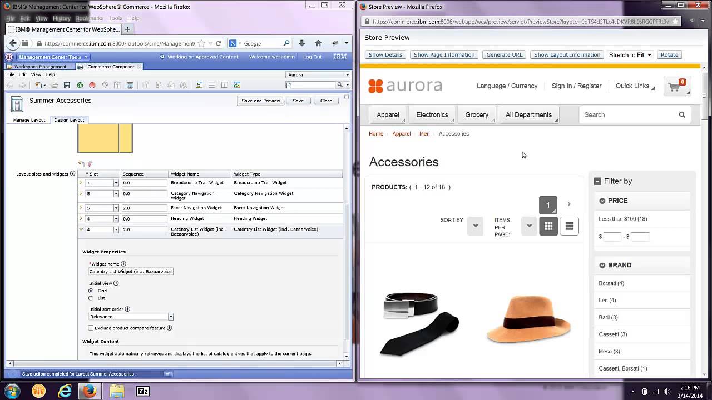
Task: Click the Store Preview monitor icon in toolbar
Action: point(130,85)
